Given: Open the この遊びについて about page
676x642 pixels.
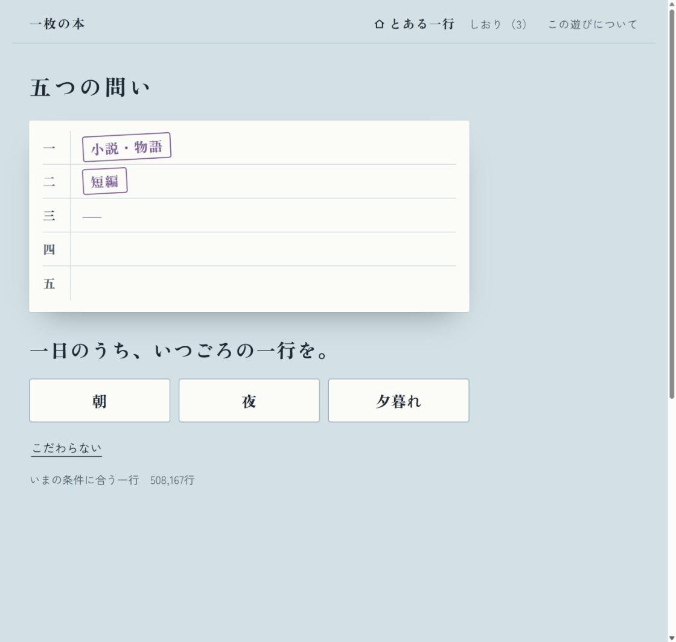Looking at the screenshot, I should [592, 25].
